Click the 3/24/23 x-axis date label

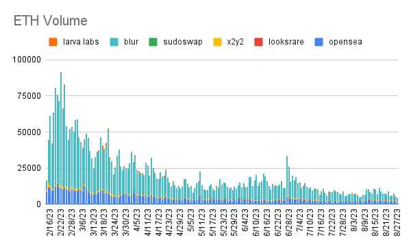pos(115,222)
